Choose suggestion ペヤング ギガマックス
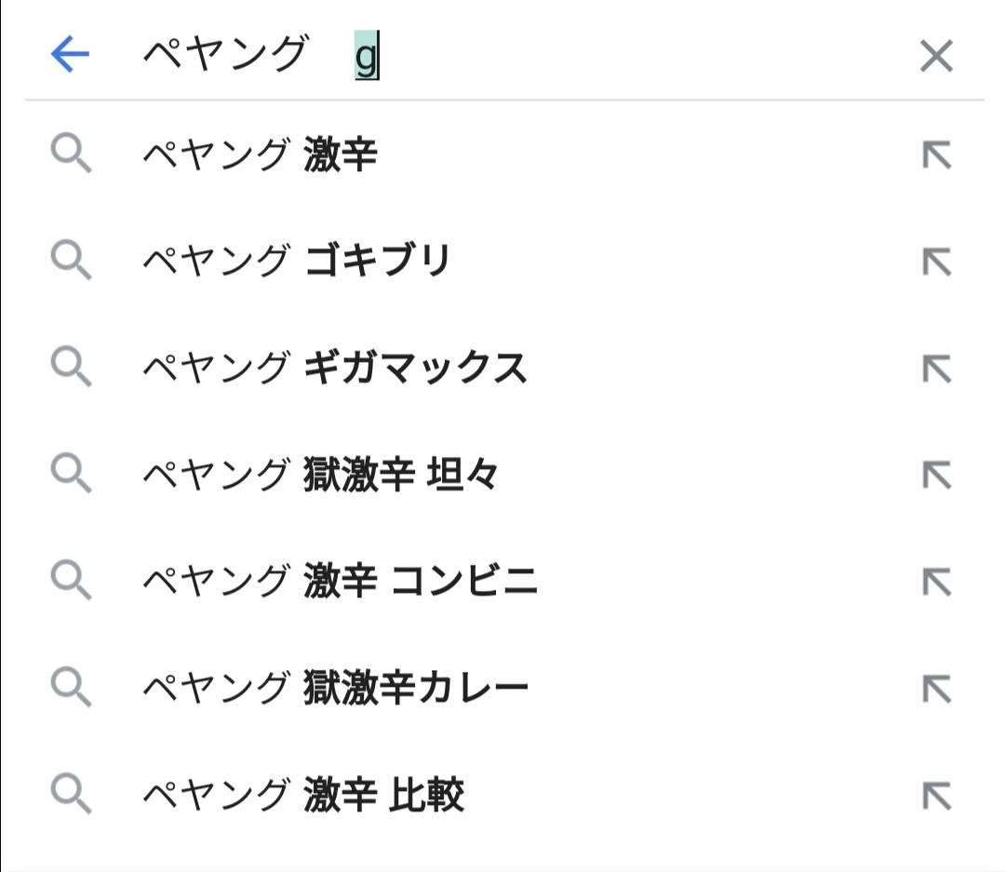This screenshot has height=872, width=1005. point(335,369)
